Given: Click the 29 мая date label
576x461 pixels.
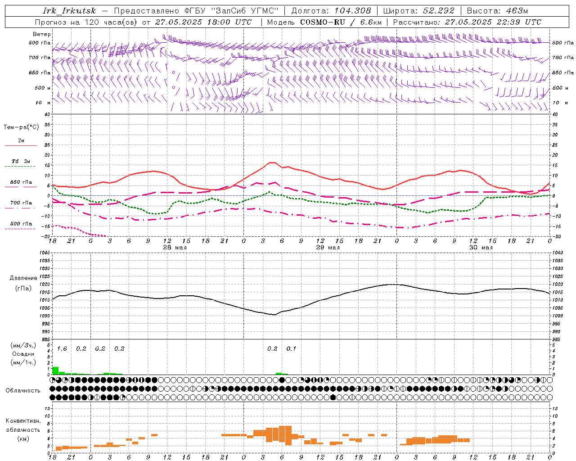Looking at the screenshot, I should (328, 248).
